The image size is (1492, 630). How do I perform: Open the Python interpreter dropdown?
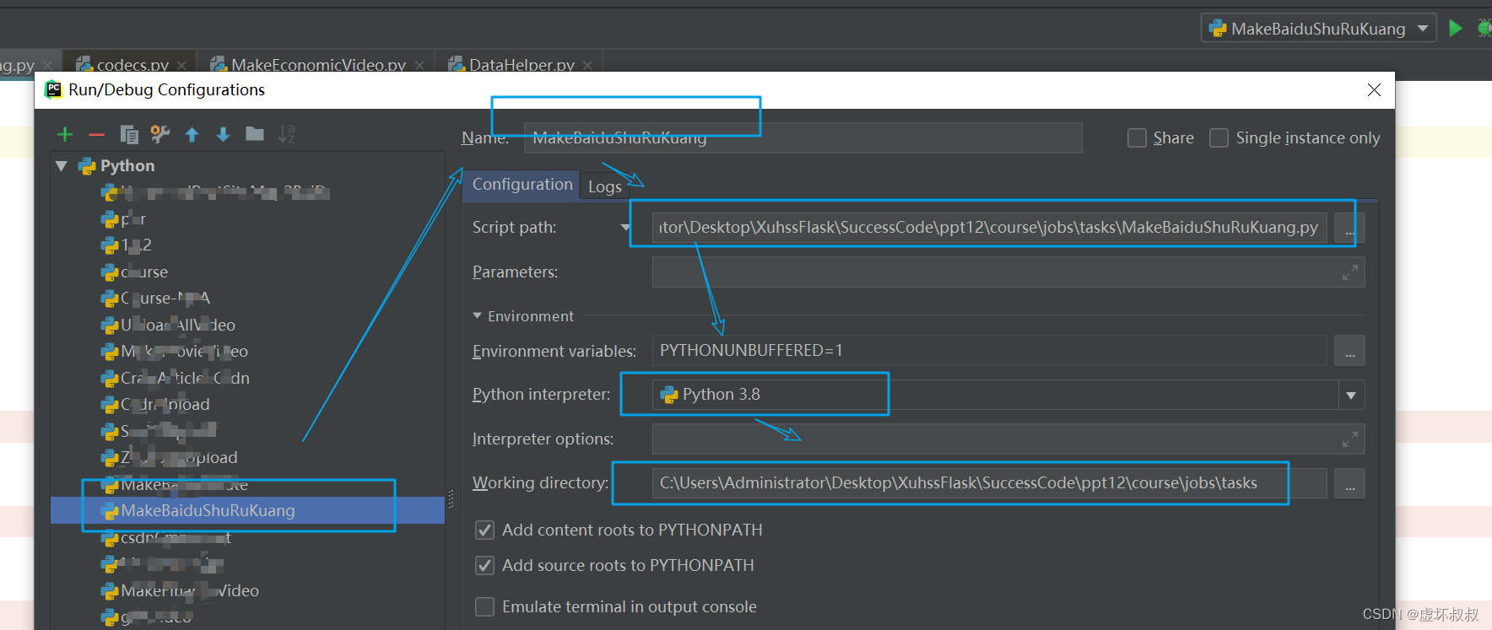[x=1351, y=396]
